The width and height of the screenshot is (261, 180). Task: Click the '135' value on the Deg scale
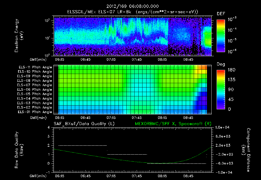(231, 80)
